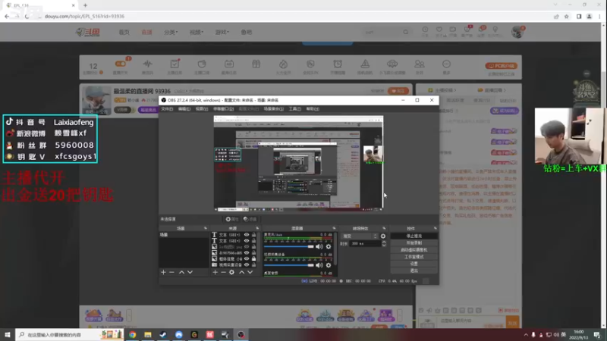Pop out the 来源 dock panel
Viewport: 607px width, 341px height.
pyautogui.click(x=257, y=229)
